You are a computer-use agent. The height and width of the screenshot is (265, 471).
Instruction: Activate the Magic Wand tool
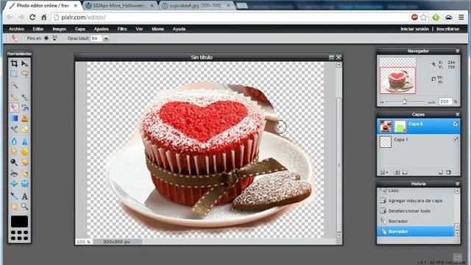point(14,85)
